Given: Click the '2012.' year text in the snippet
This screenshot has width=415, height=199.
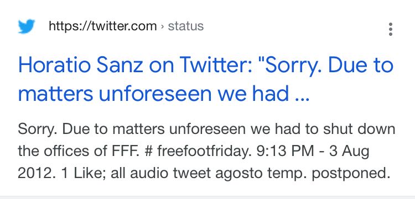Looking at the screenshot, I should tap(37, 174).
